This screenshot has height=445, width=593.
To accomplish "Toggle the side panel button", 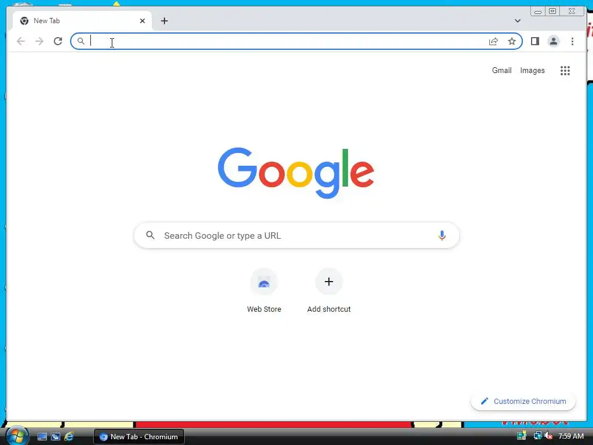I will 535,41.
